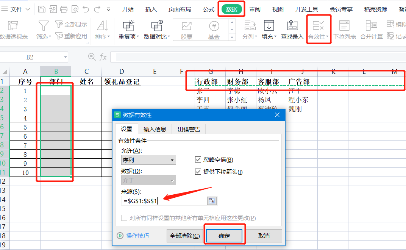
Task: Switch to the 出错警告 dialog tab
Action: [189, 129]
